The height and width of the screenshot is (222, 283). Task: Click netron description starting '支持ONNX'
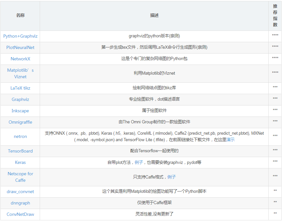pos(154,136)
